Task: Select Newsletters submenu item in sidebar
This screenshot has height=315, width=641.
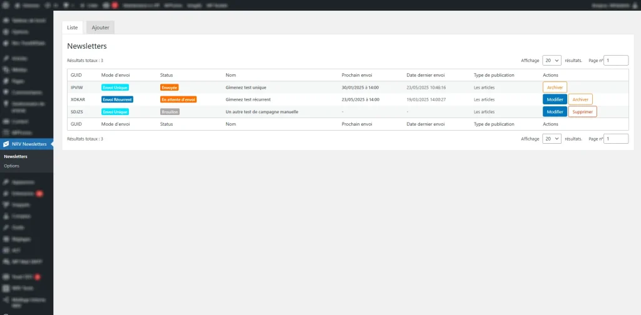Action: pyautogui.click(x=16, y=157)
